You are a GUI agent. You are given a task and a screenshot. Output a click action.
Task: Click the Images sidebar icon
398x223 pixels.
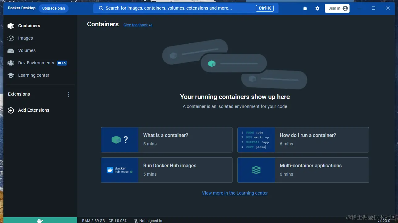(x=11, y=38)
